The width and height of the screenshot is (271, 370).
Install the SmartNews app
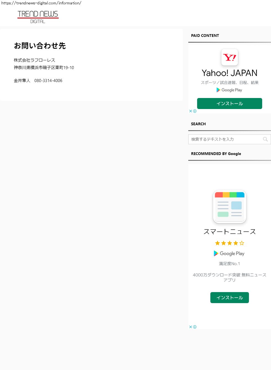[x=229, y=298]
